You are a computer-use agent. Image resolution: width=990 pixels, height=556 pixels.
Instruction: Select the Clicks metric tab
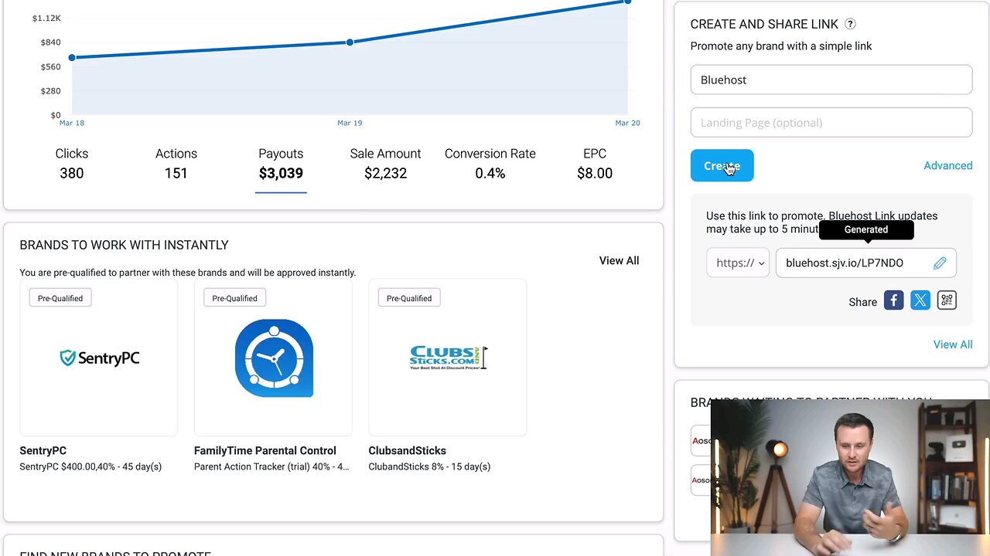point(72,164)
